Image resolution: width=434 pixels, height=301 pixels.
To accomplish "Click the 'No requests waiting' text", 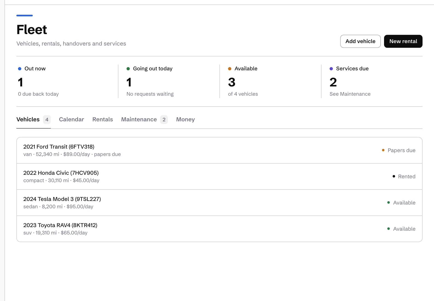I will [150, 94].
